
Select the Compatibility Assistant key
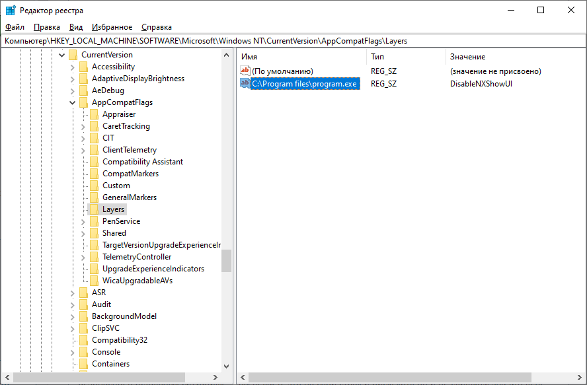tap(143, 162)
